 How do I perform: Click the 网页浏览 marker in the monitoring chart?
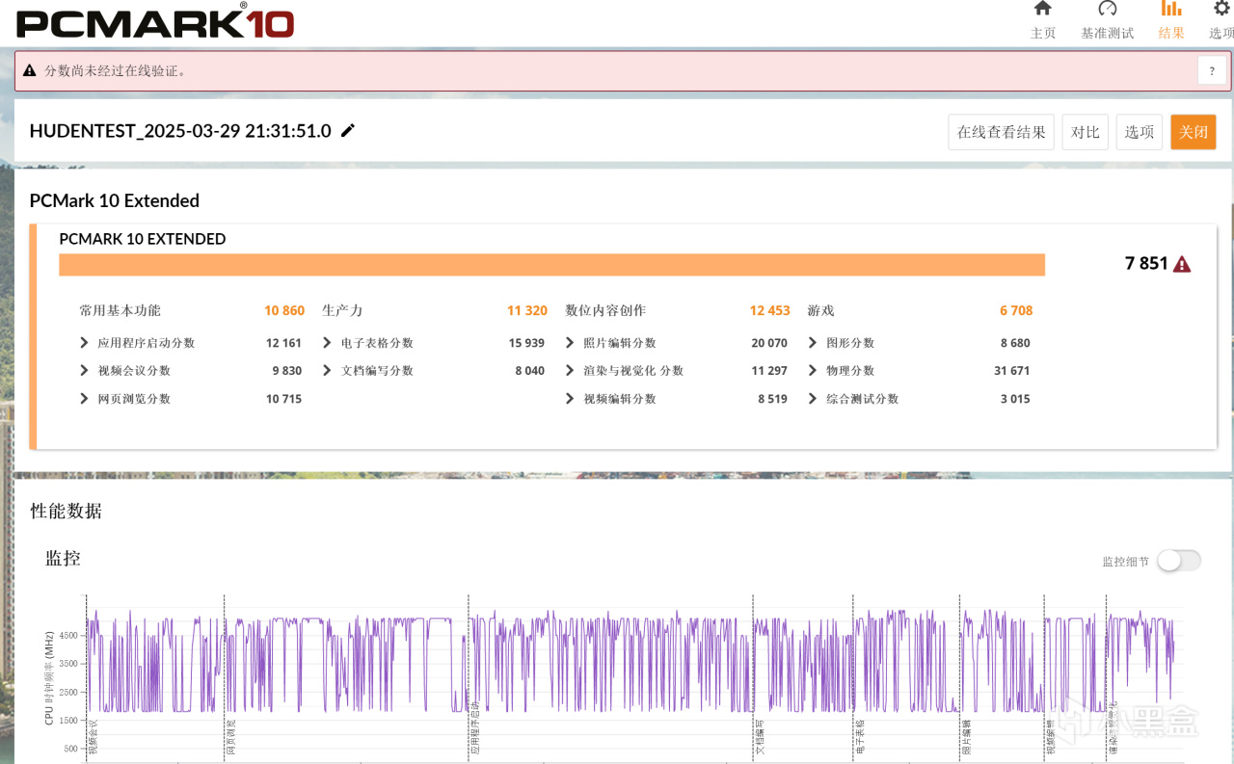coord(230,735)
